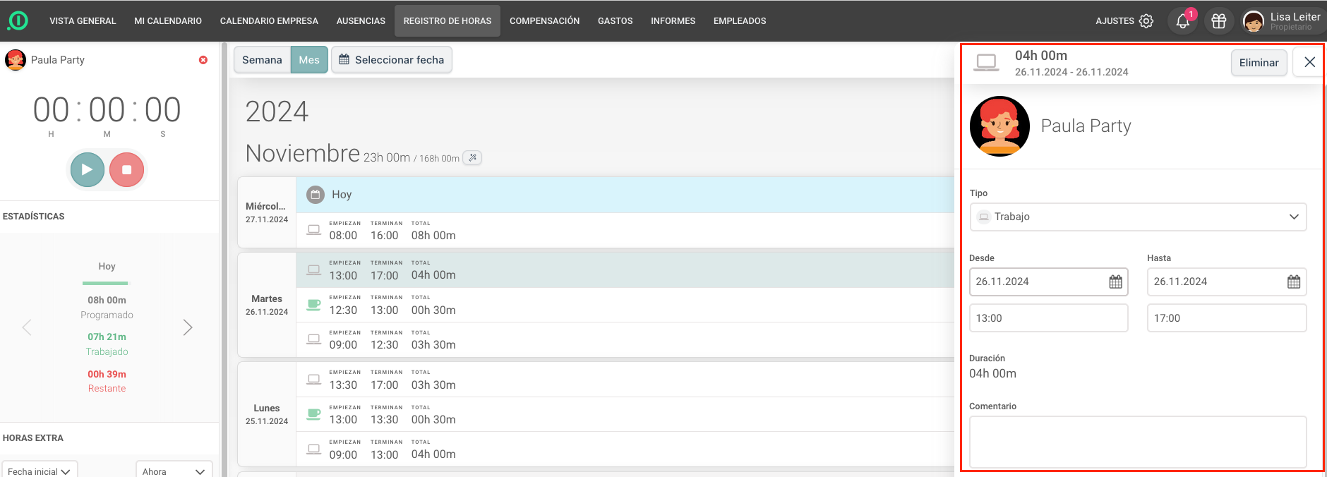Click the Ajustes gear icon

[x=1146, y=21]
